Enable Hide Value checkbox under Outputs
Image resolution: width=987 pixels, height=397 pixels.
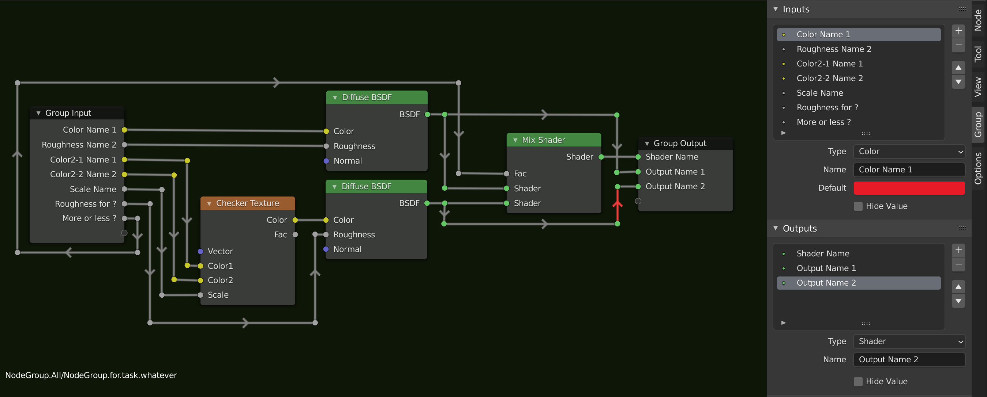pyautogui.click(x=858, y=381)
